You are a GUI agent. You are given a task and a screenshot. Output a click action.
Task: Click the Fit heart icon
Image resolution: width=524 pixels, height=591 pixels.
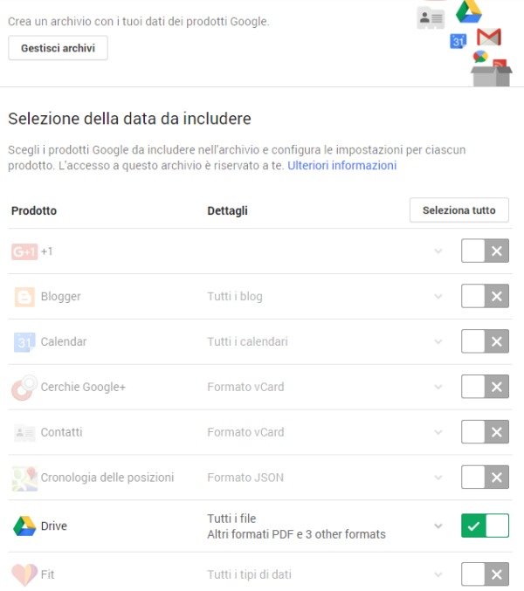click(24, 574)
